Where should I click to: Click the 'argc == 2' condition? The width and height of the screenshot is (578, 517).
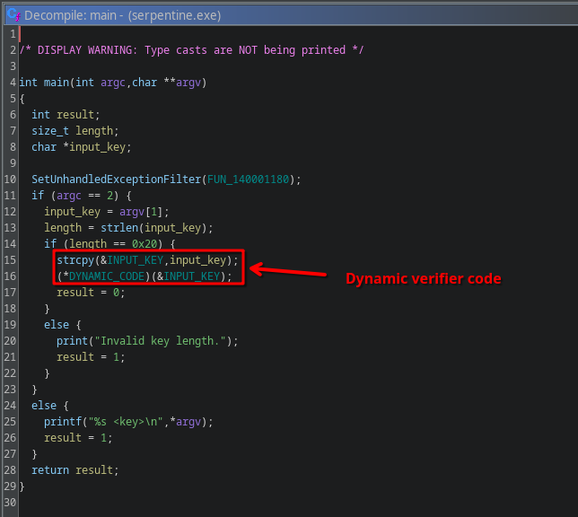tap(84, 196)
